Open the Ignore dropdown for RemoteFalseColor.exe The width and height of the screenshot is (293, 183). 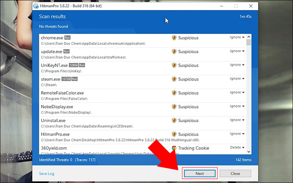[x=237, y=93]
